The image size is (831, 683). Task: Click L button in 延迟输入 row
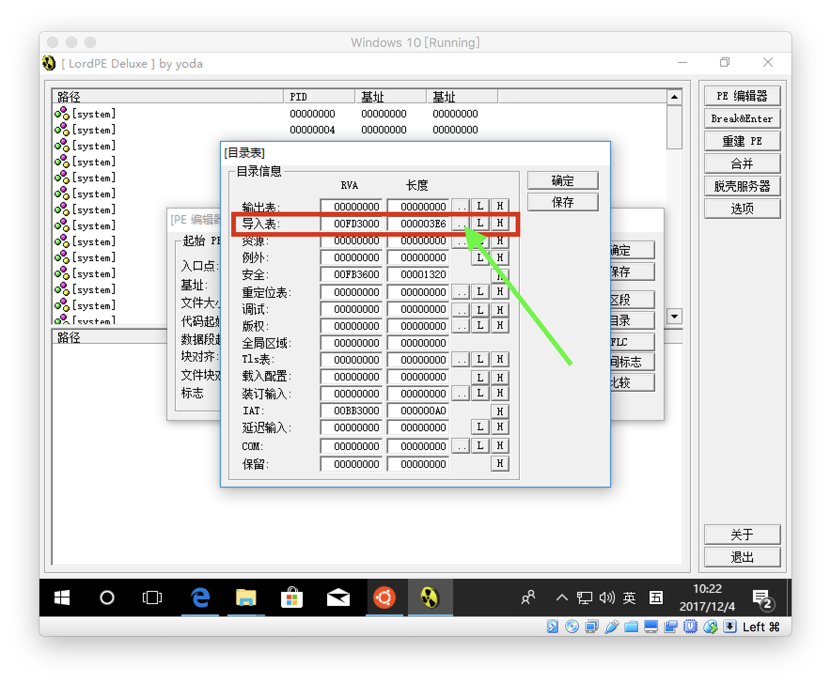tap(480, 427)
